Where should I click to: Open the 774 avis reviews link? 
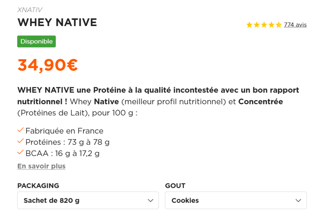[295, 24]
